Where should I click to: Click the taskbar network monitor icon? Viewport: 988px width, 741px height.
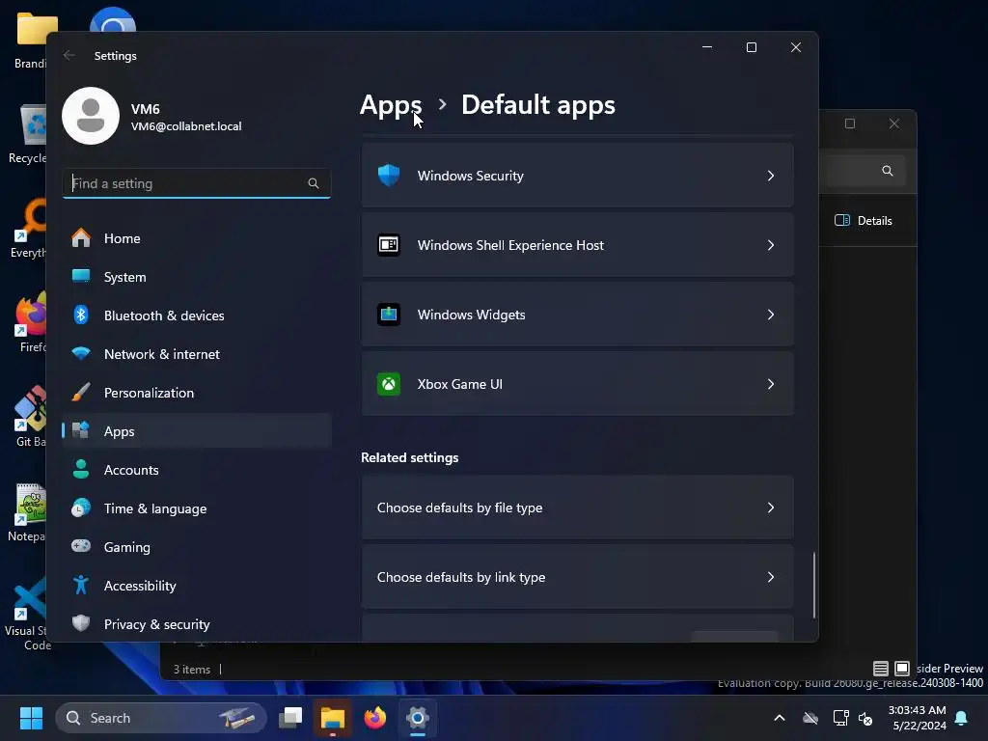[x=840, y=718]
